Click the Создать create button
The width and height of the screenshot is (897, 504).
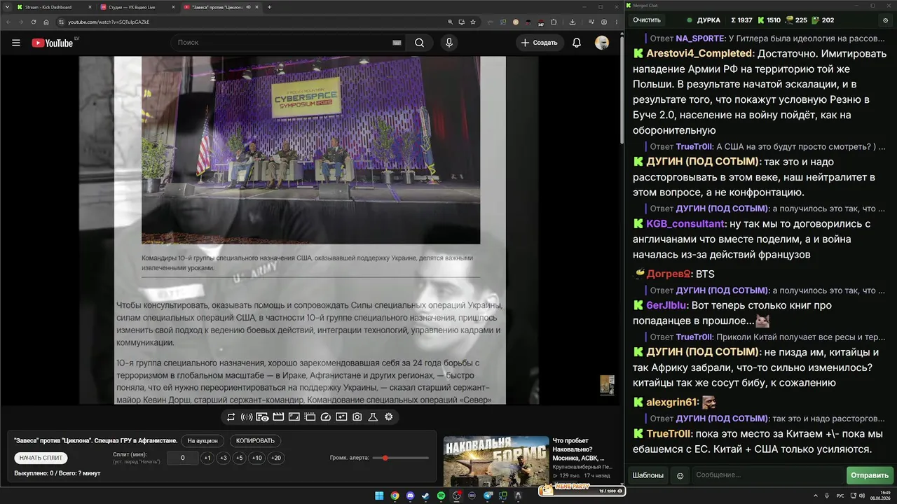[x=540, y=43]
